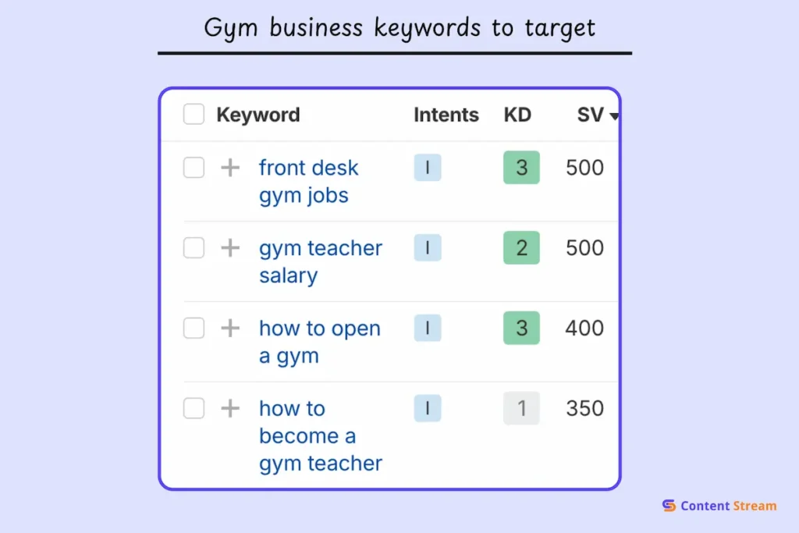Check the checkbox for gym teacher salary
This screenshot has width=799, height=533.
coord(193,247)
